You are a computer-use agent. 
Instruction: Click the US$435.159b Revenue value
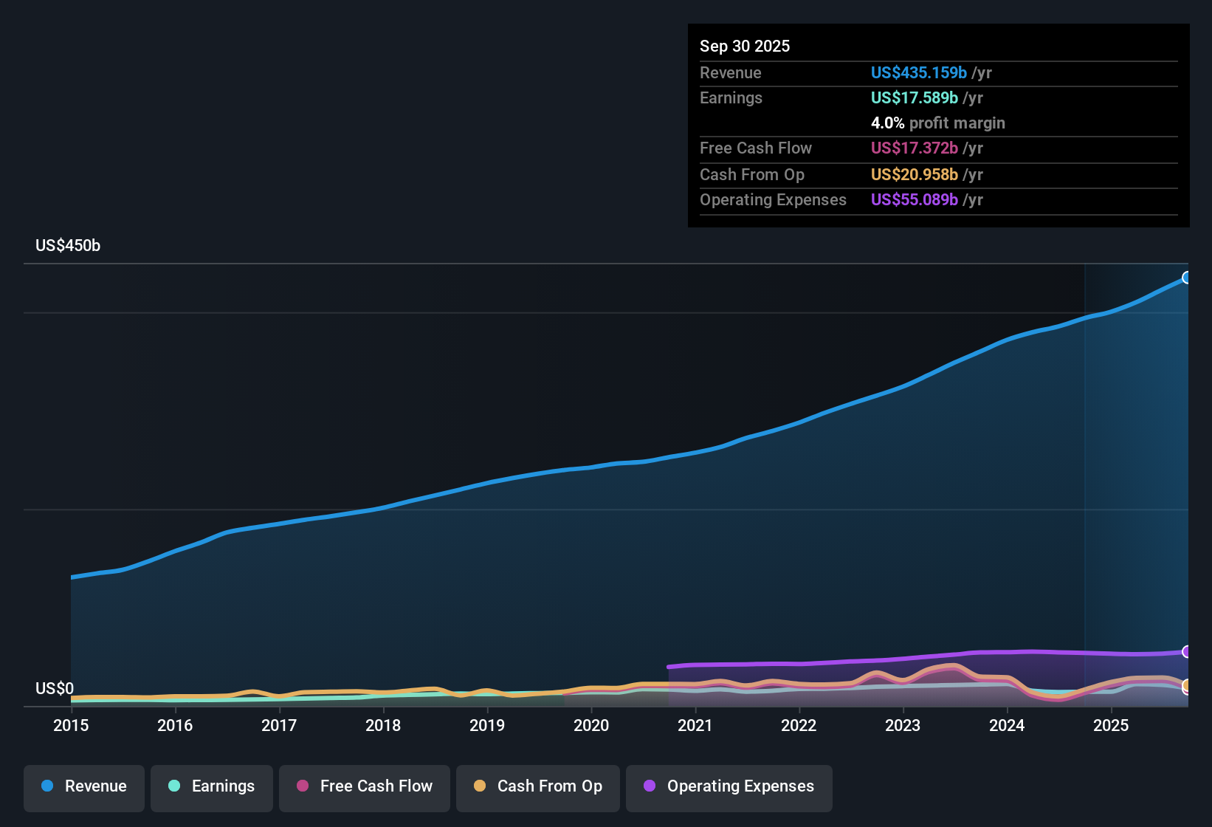tap(919, 72)
